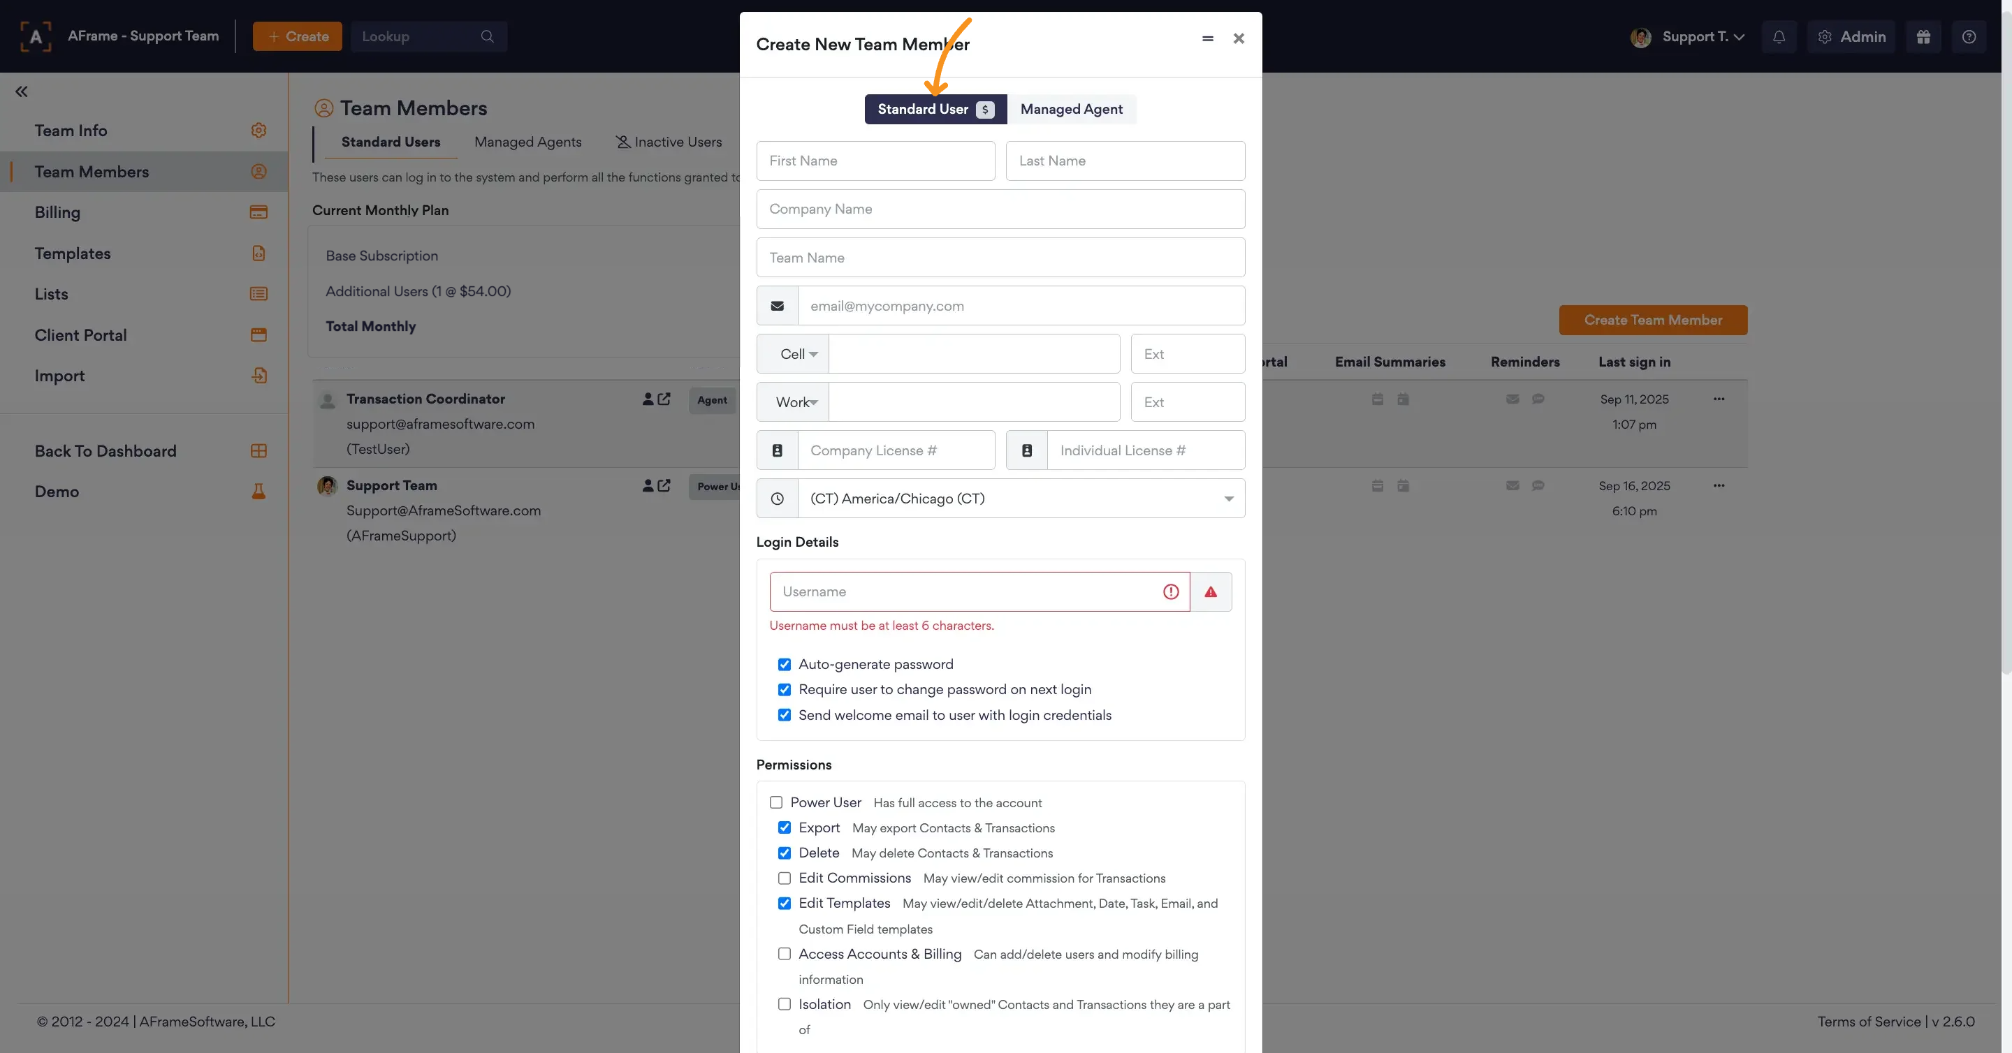Open the Terms of Service link

[1868, 1022]
